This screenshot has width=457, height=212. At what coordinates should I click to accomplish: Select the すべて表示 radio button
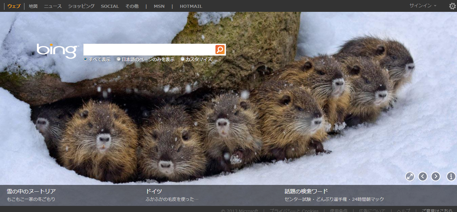(86, 59)
